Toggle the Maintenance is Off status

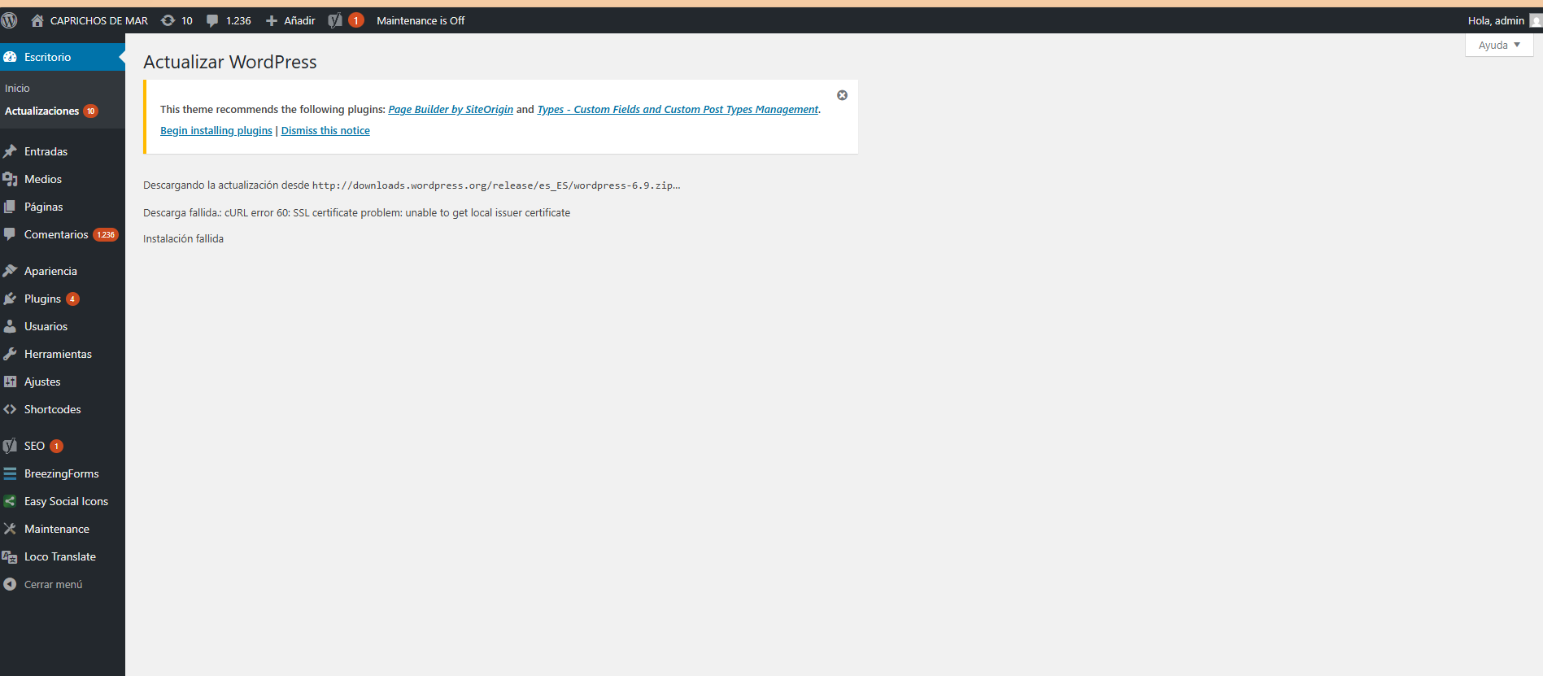[x=421, y=20]
